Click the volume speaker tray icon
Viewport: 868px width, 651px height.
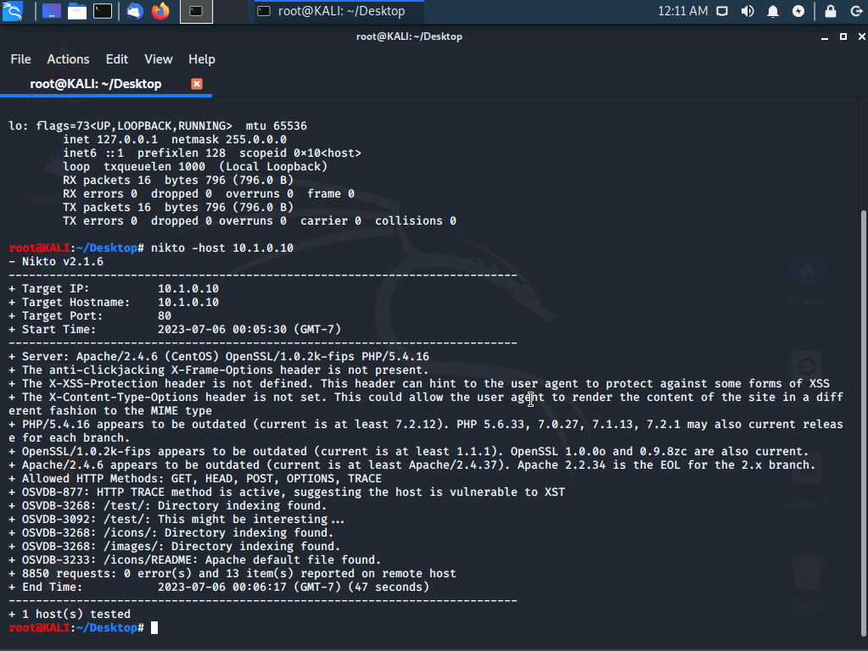pyautogui.click(x=748, y=11)
